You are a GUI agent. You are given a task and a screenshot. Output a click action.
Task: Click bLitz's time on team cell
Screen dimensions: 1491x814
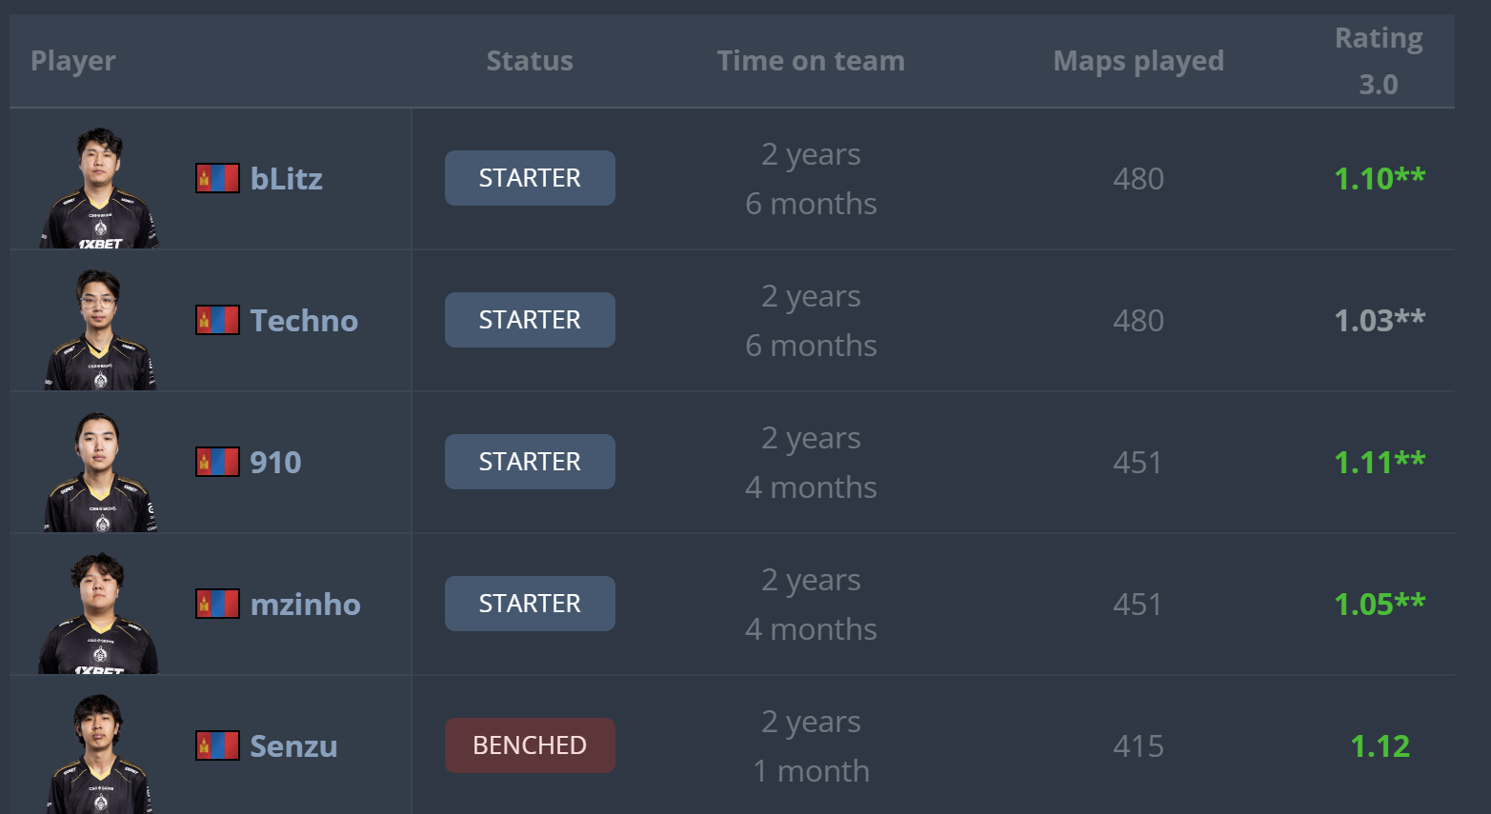811,178
